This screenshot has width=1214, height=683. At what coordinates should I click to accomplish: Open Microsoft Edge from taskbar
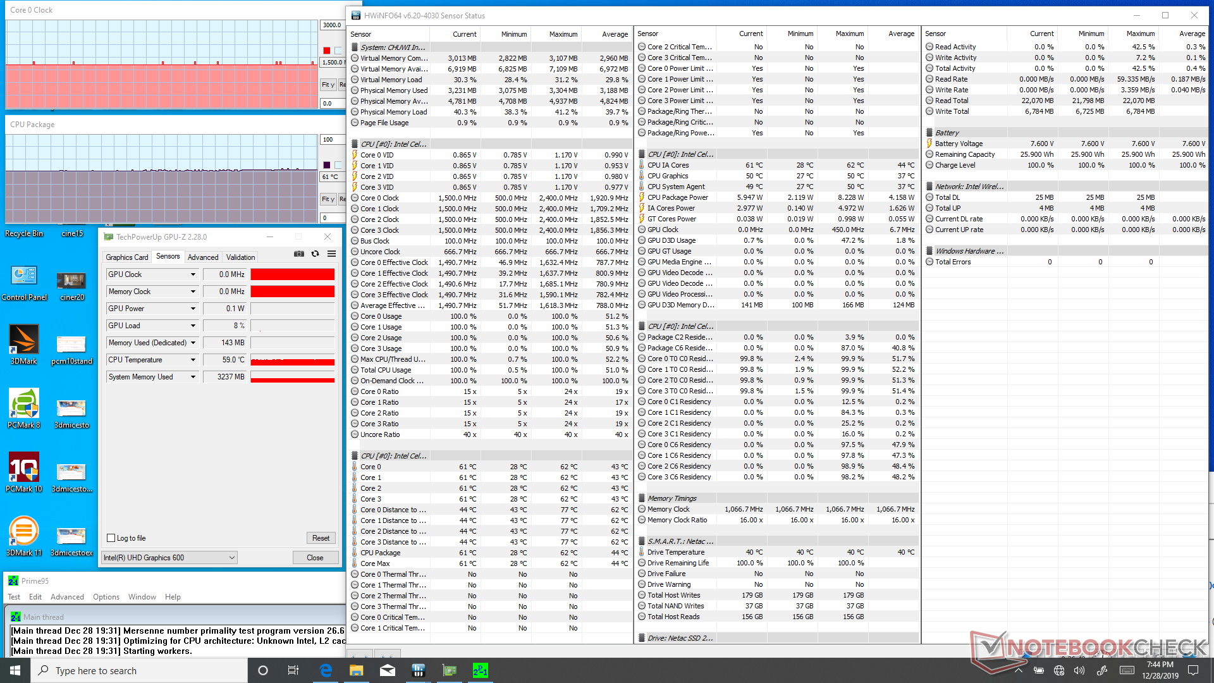[326, 670]
